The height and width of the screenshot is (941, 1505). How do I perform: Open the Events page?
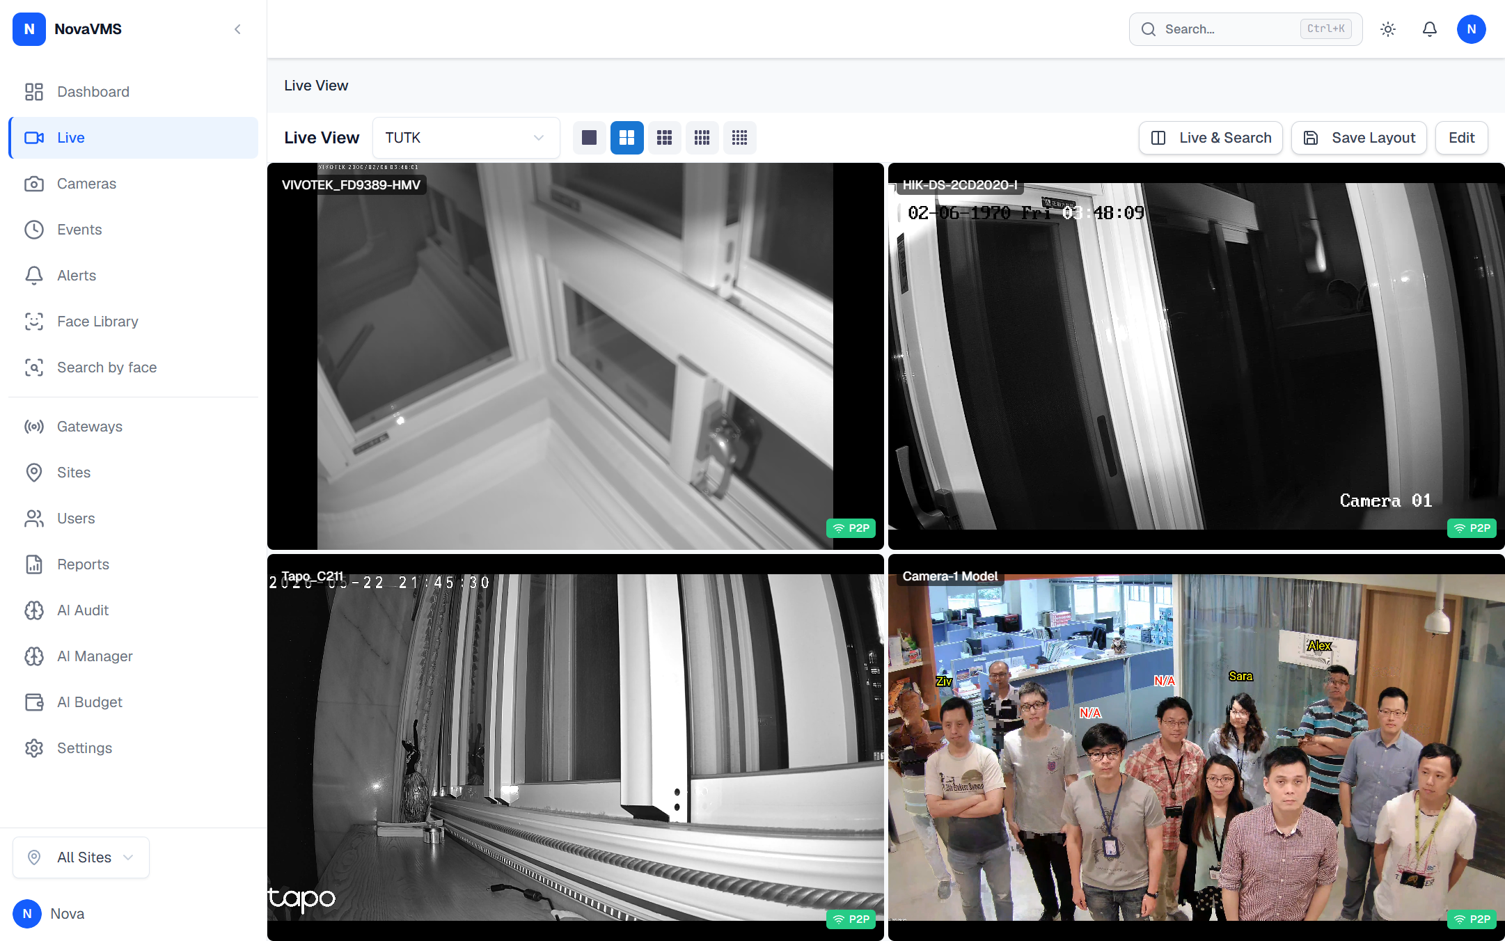click(x=134, y=230)
